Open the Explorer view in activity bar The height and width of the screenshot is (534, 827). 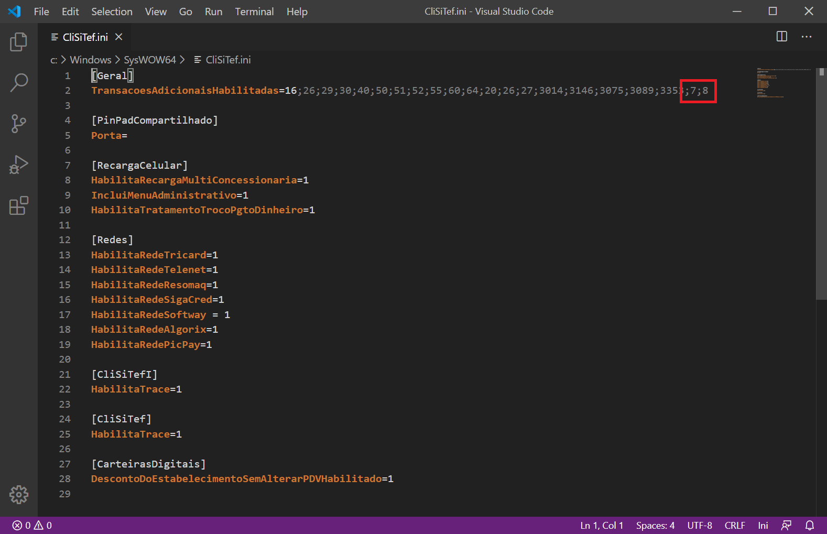point(19,42)
